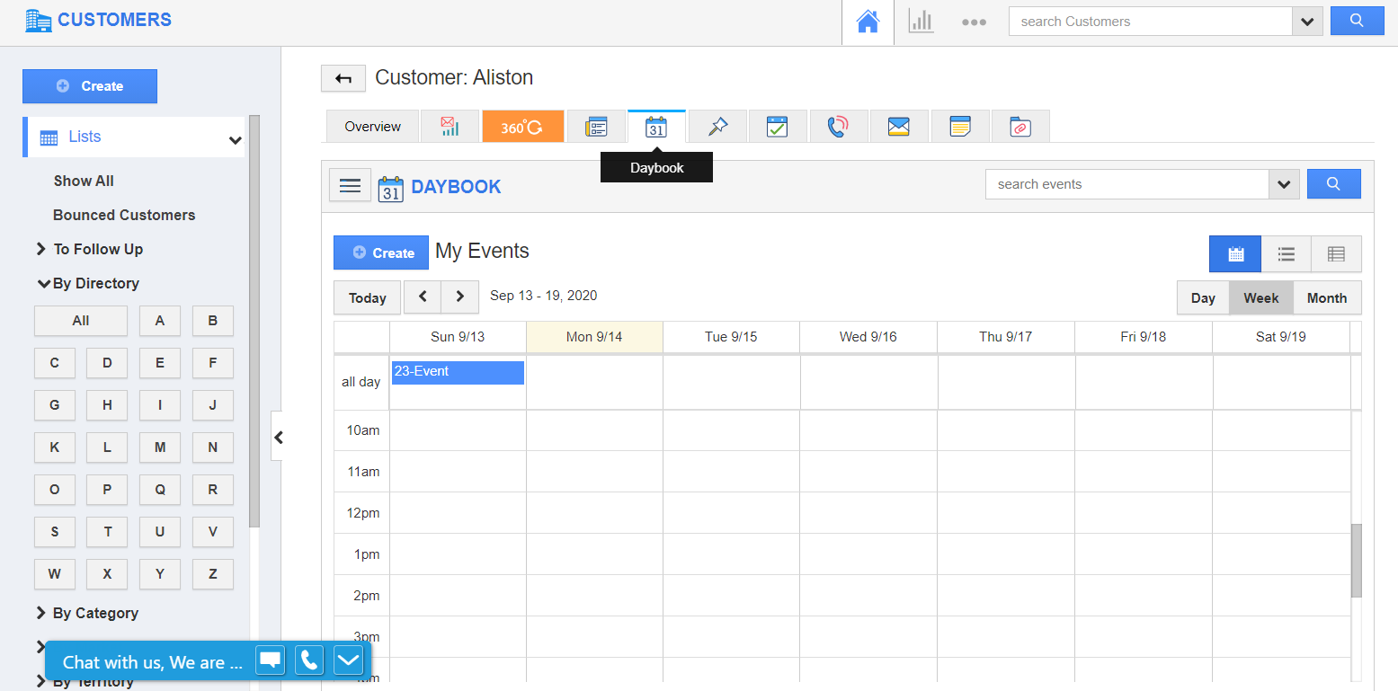Click the Today button
Viewport: 1398px width, 691px height.
coord(367,298)
